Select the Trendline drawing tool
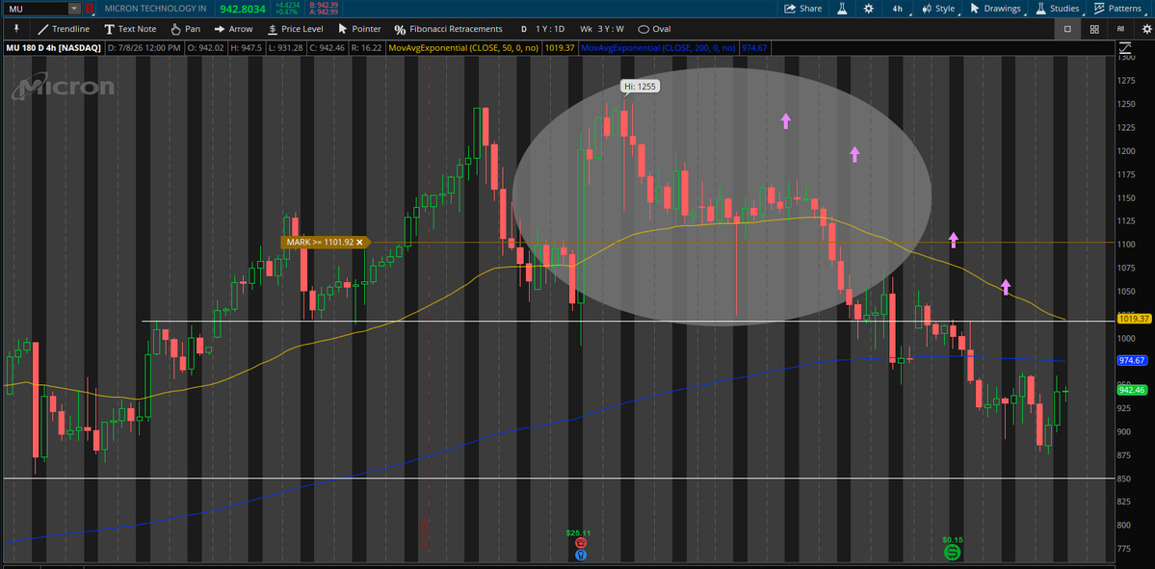 pos(64,29)
